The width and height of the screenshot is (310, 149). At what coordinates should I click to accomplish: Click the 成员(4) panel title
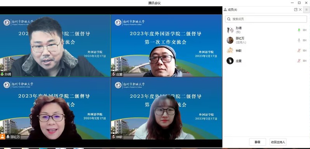[x=232, y=10]
